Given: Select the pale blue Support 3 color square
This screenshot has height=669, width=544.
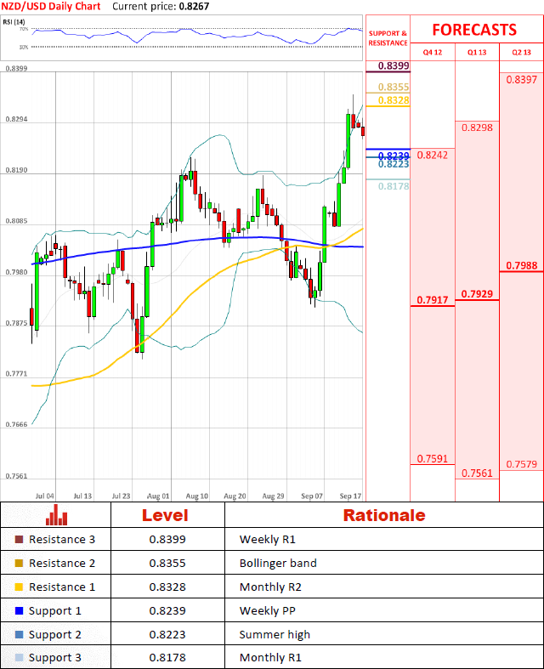Looking at the screenshot, I should click(20, 659).
